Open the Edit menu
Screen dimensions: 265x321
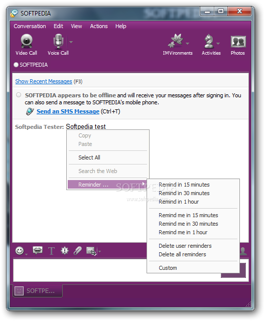[58, 26]
